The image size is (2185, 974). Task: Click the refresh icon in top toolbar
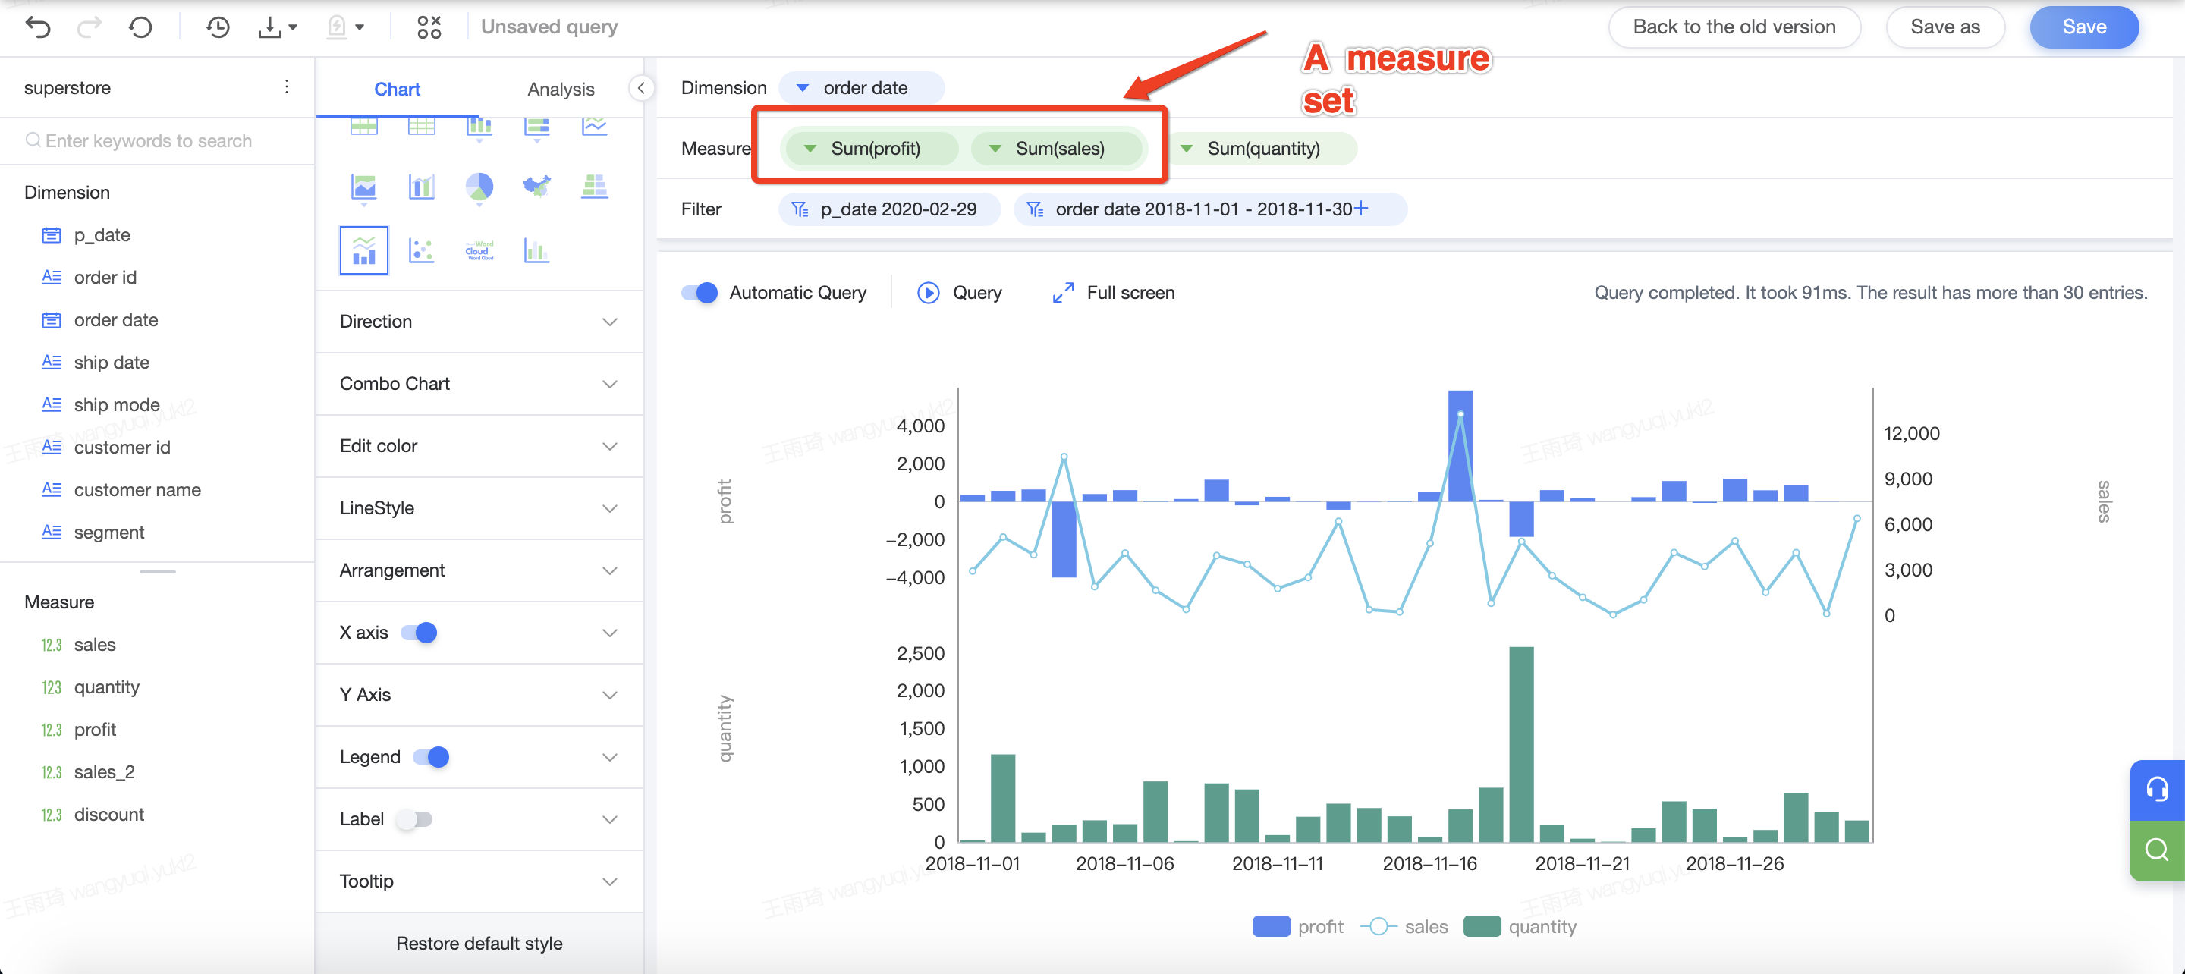coord(141,27)
